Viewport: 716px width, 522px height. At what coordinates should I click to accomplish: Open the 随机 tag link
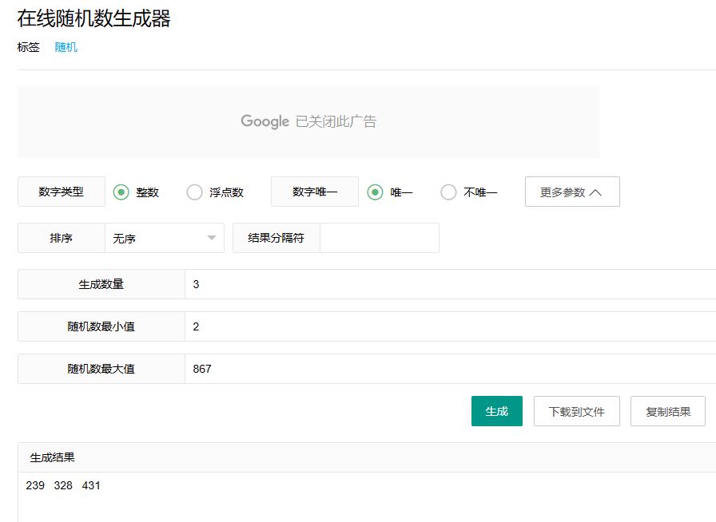click(66, 47)
